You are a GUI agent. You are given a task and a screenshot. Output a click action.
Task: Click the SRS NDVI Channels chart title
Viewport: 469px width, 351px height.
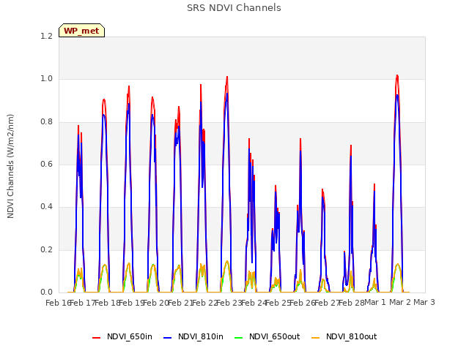[234, 8]
